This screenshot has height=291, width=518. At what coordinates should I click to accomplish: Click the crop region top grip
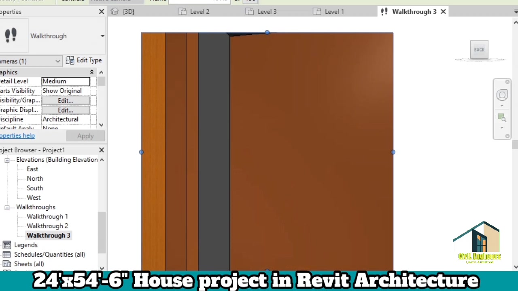[267, 32]
